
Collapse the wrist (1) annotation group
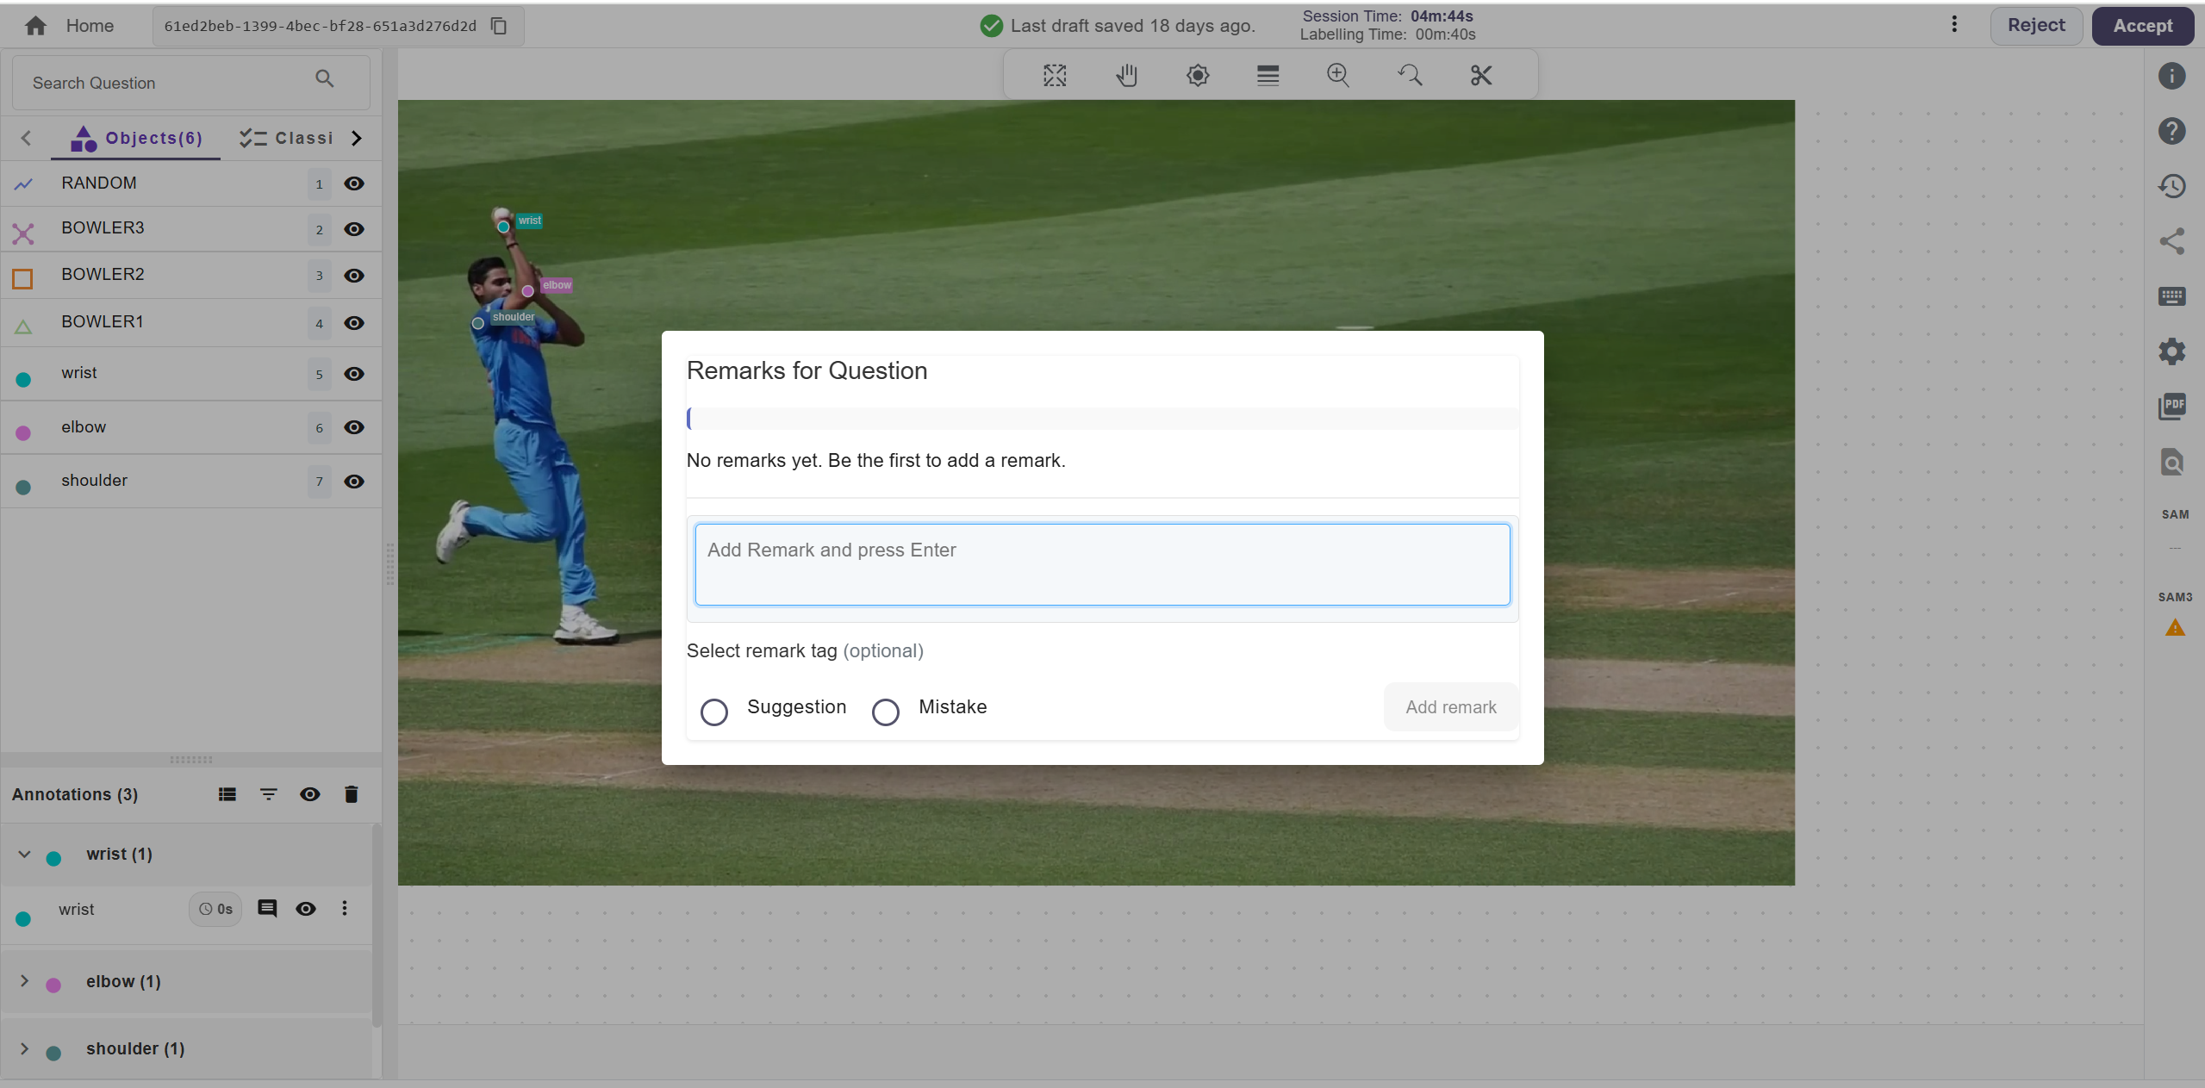[24, 854]
